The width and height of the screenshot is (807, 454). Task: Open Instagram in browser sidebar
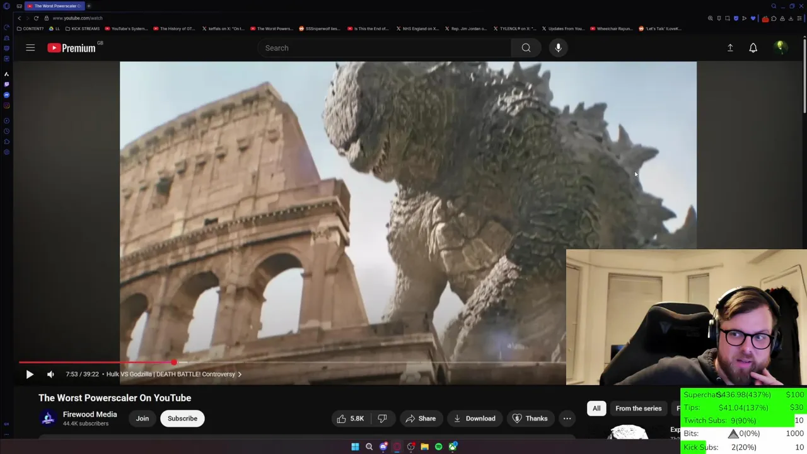point(6,105)
